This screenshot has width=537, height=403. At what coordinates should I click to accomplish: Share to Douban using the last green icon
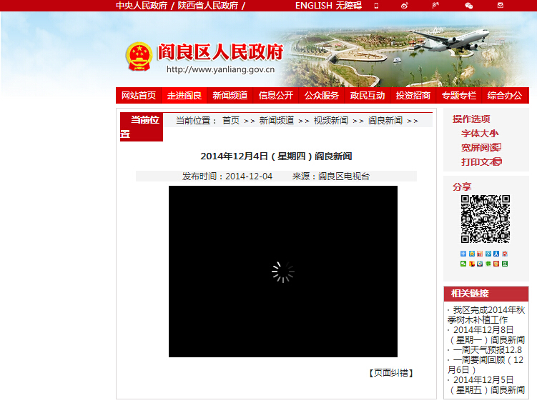(506, 264)
